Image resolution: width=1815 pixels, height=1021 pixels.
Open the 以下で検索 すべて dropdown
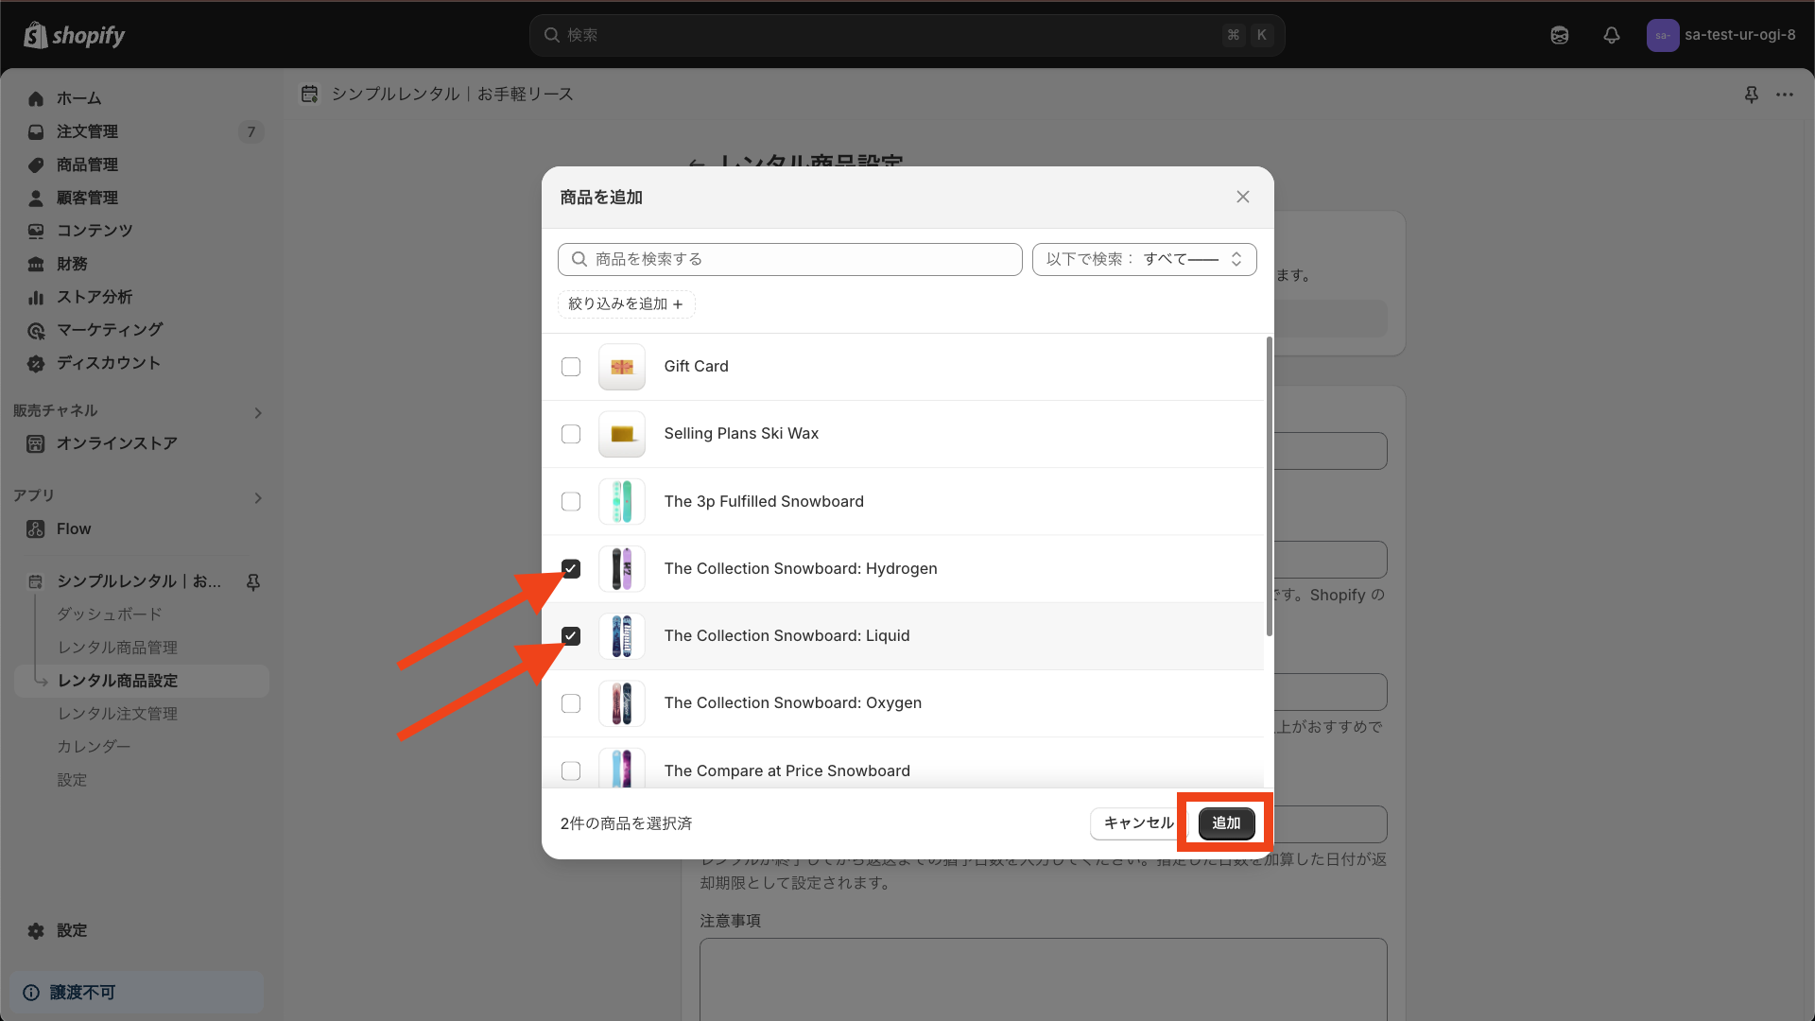click(1144, 259)
